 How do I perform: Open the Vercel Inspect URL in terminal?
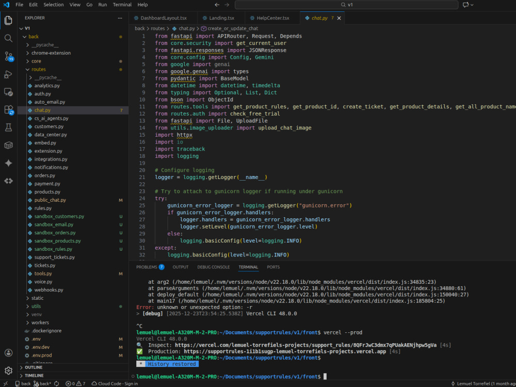pos(305,345)
